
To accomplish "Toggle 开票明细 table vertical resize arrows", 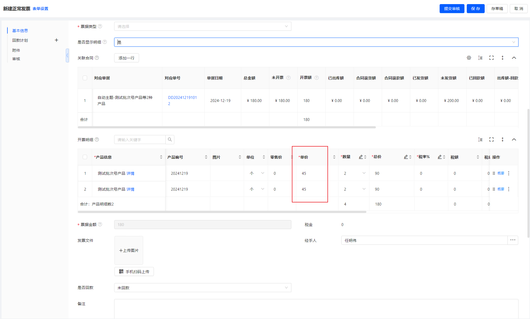I will (502, 139).
